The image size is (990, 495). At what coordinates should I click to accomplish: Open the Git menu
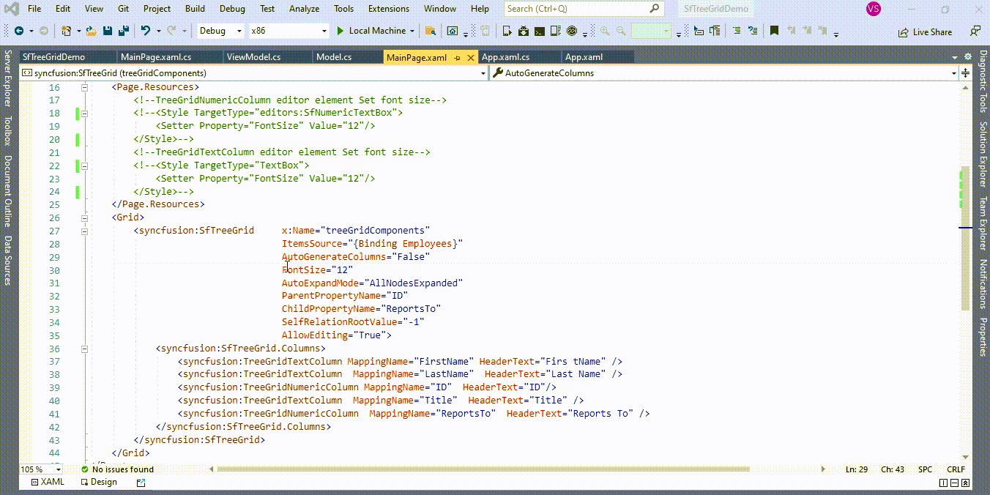123,9
